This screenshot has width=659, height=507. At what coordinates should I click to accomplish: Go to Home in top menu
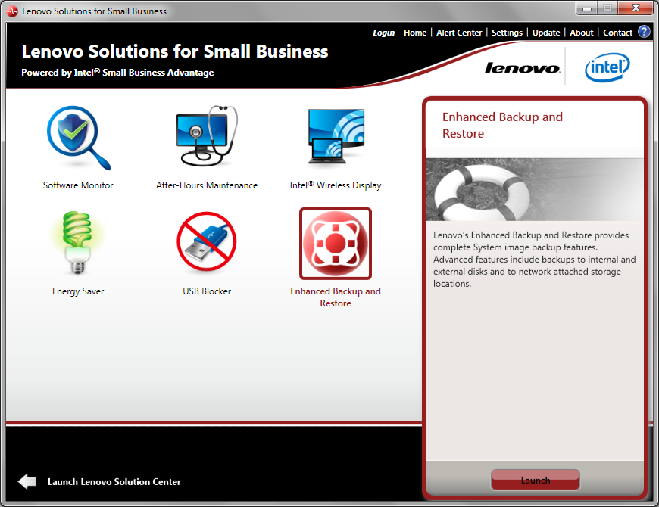(415, 33)
